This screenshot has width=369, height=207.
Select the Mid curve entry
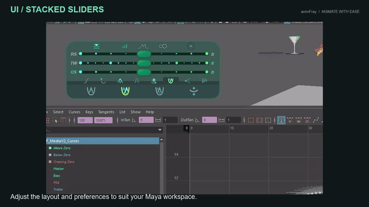click(x=56, y=182)
